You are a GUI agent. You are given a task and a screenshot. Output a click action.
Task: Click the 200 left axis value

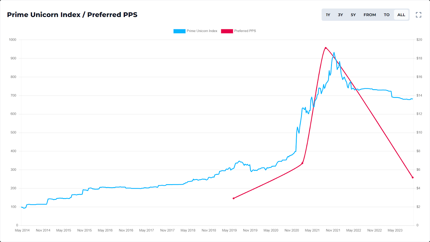click(13, 188)
